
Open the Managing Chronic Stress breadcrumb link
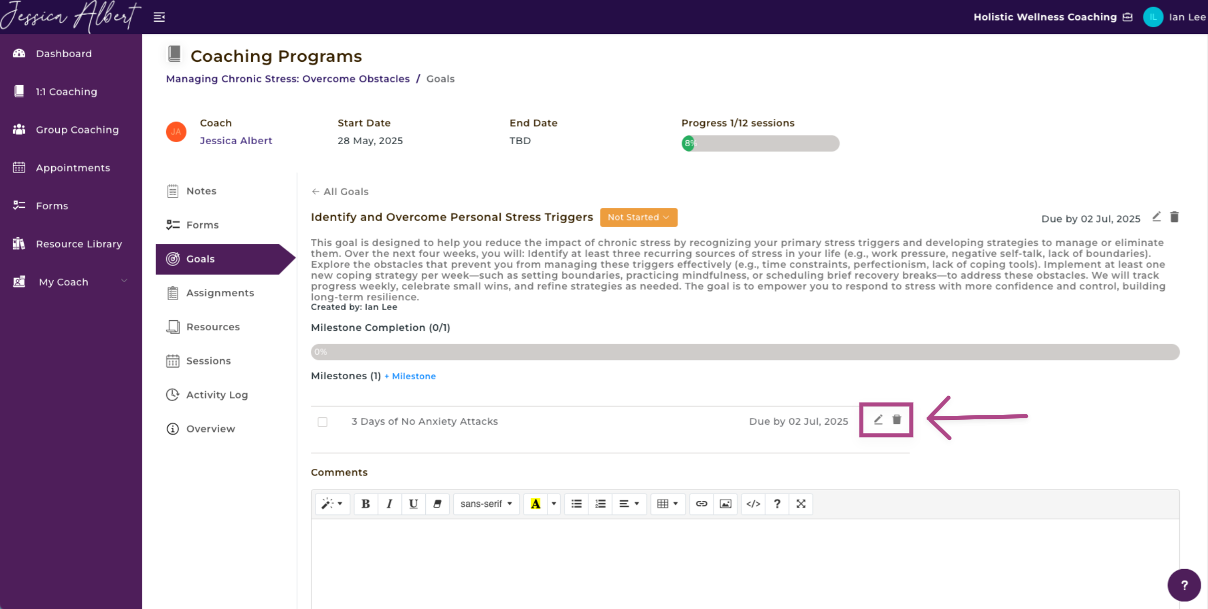tap(288, 79)
